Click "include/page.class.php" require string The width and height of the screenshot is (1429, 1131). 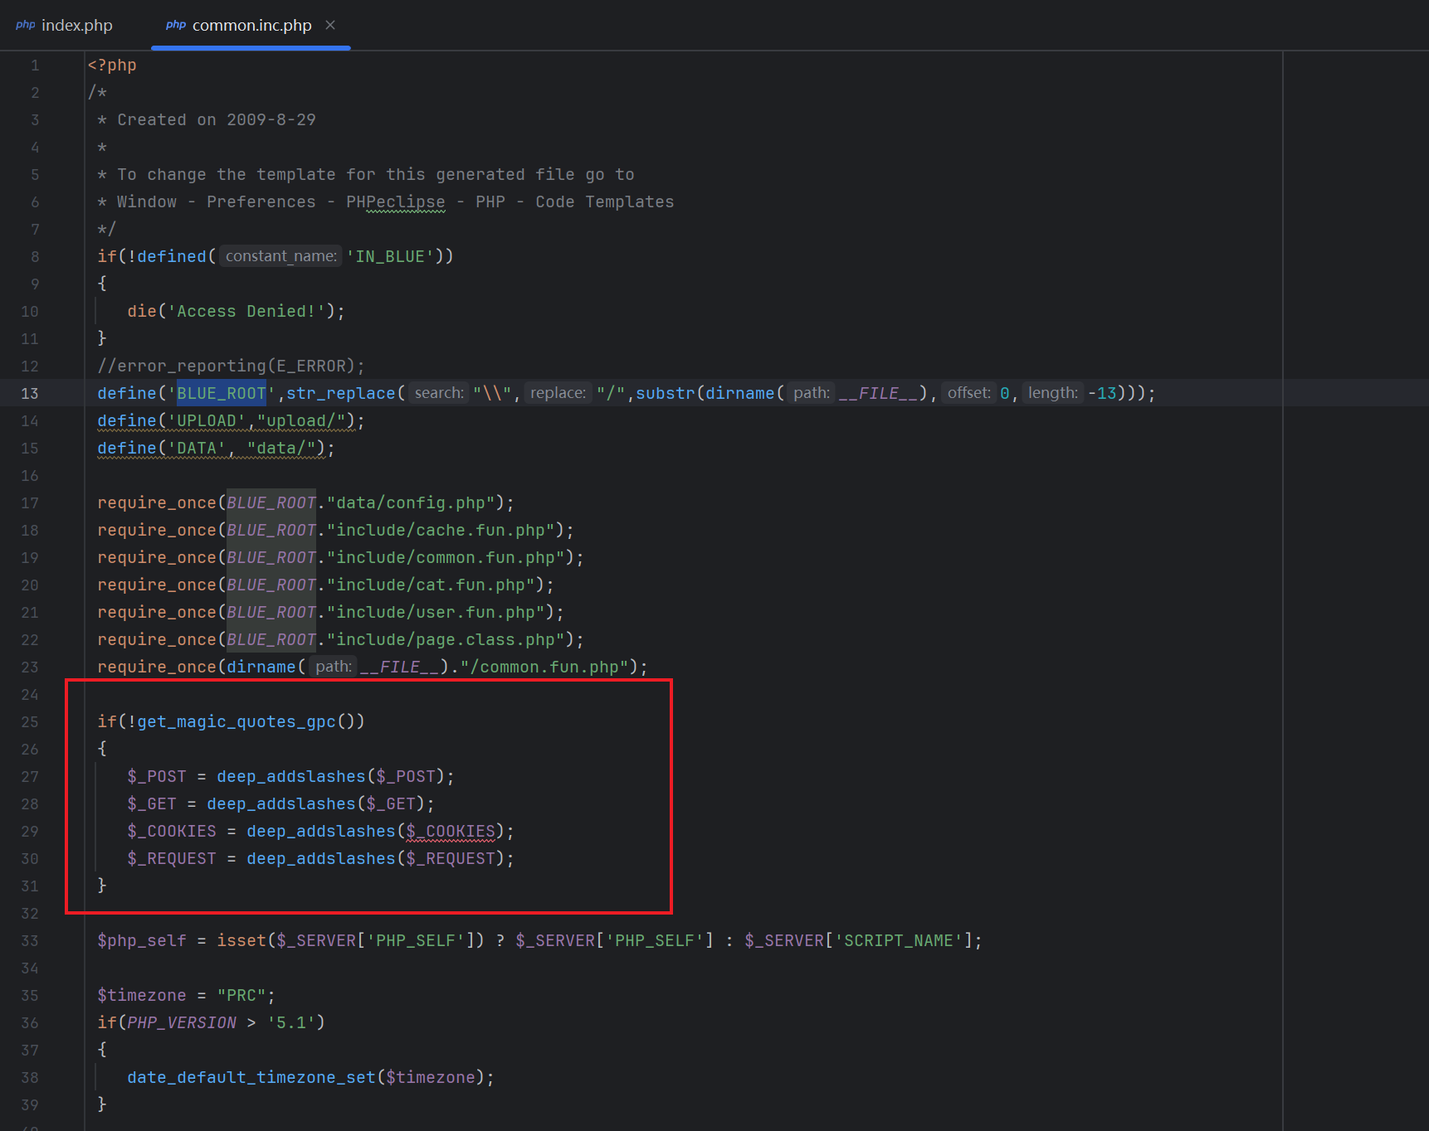coord(446,639)
